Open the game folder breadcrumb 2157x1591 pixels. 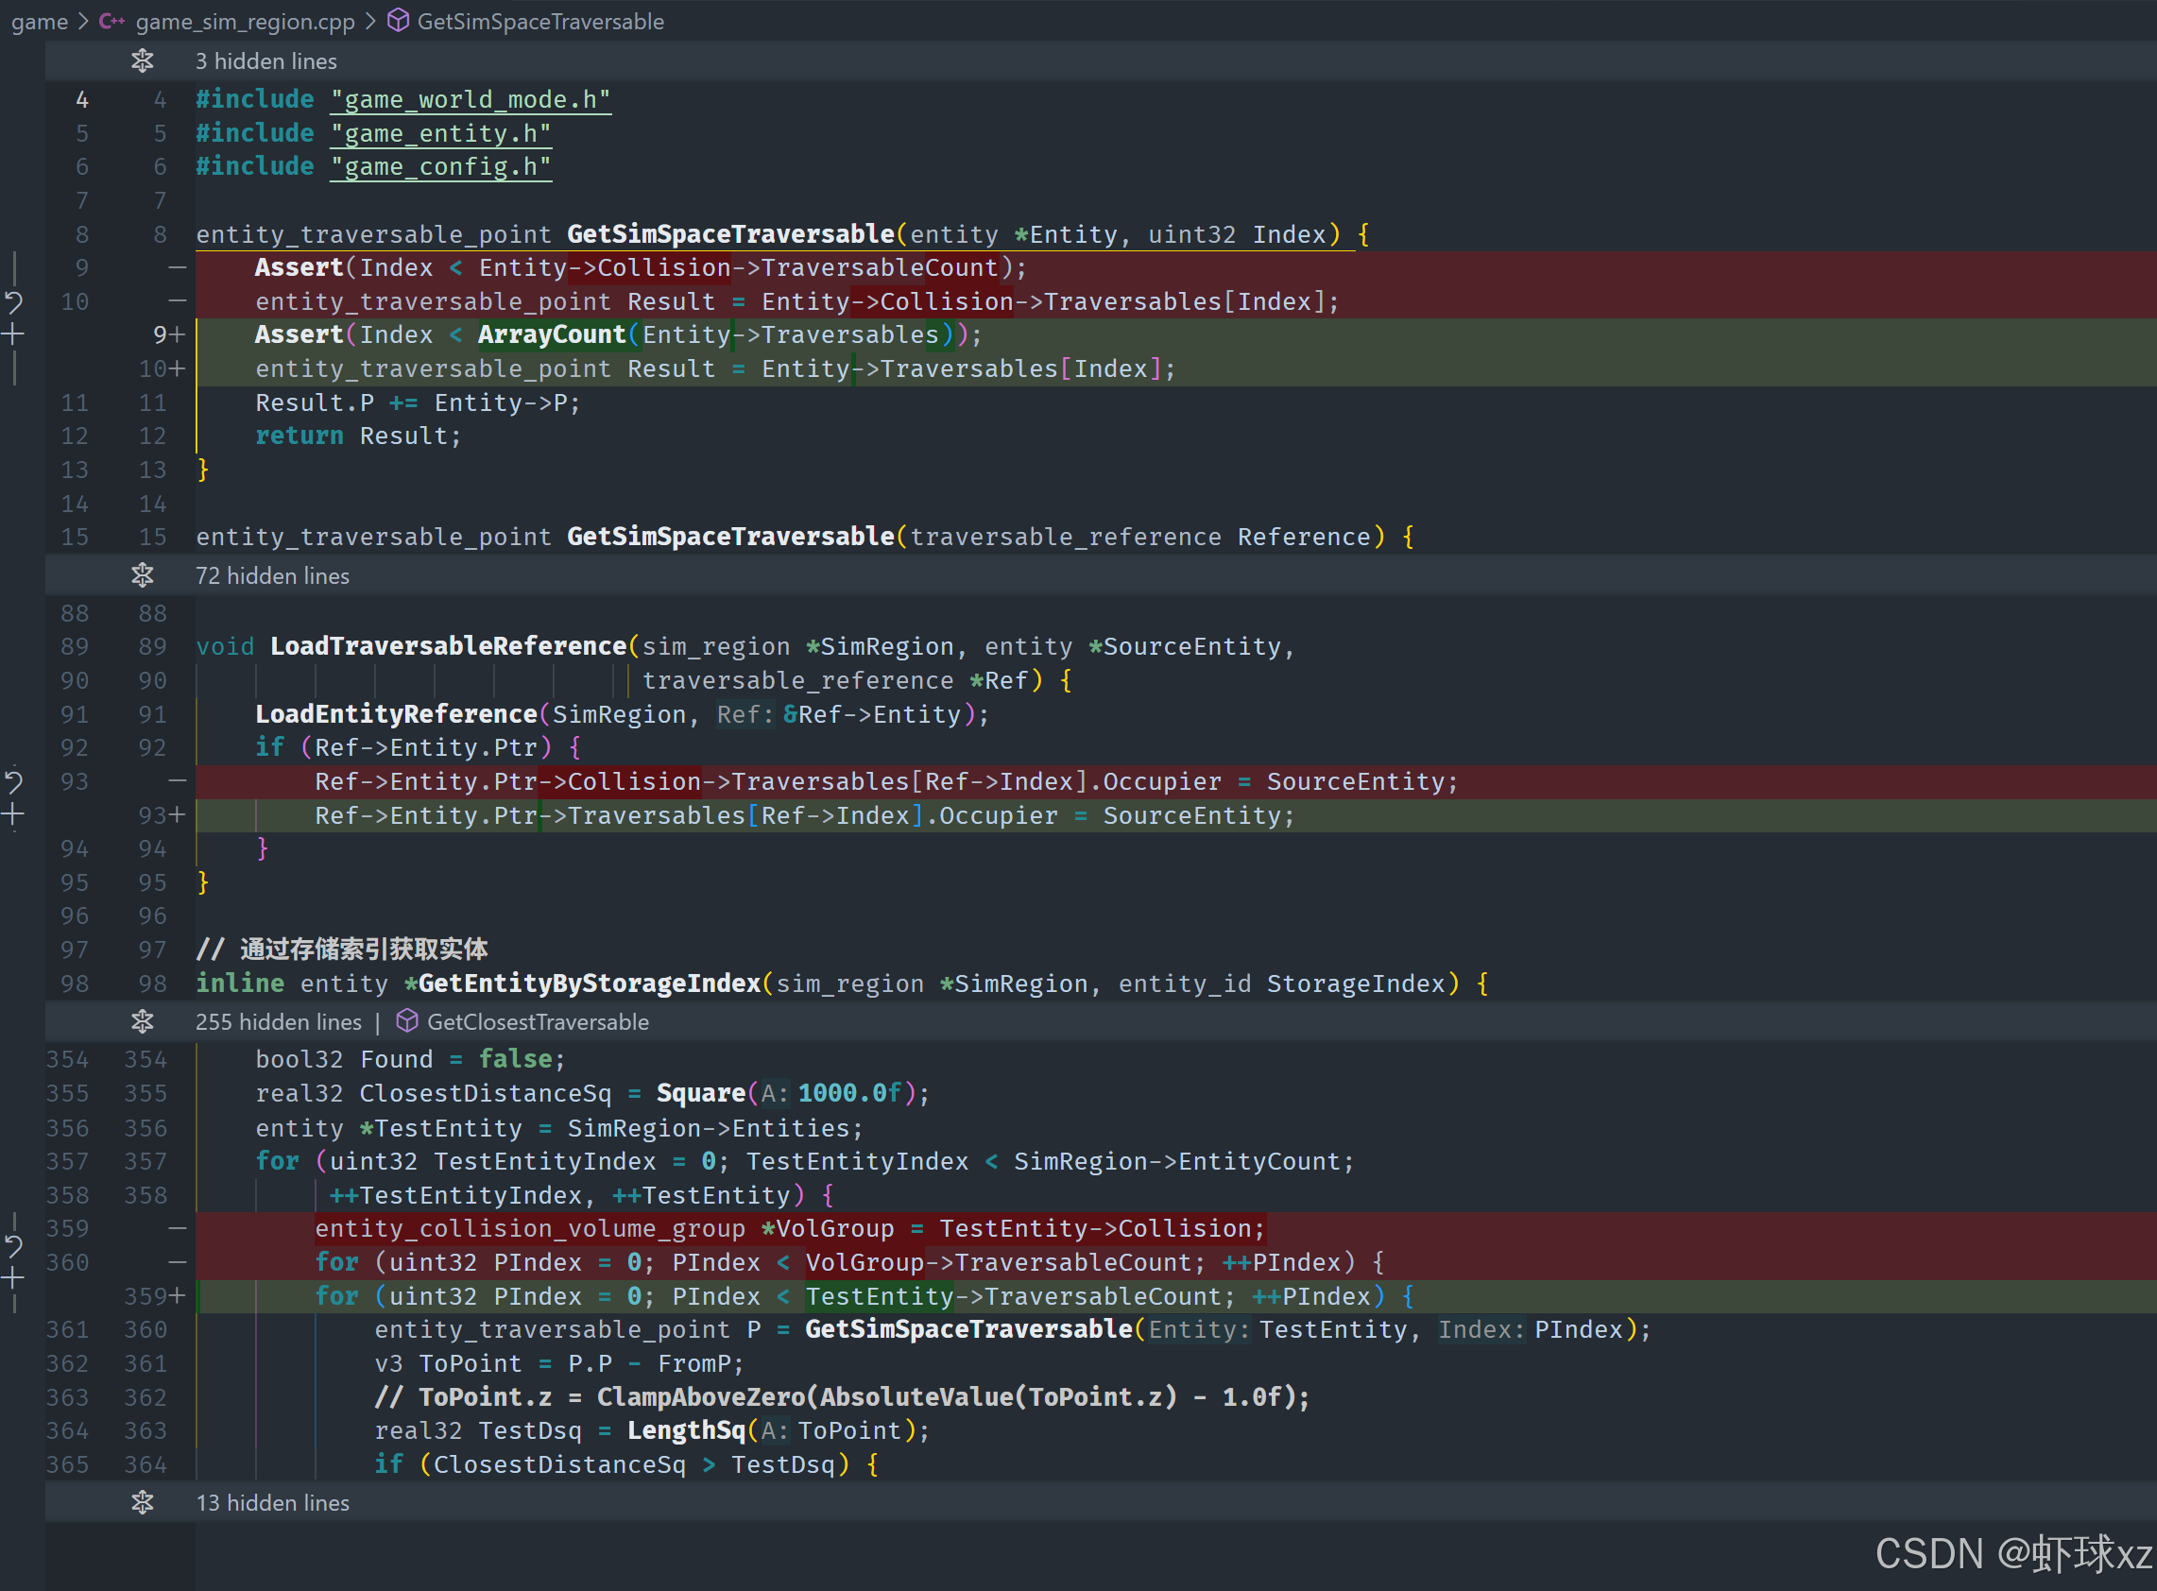(40, 21)
